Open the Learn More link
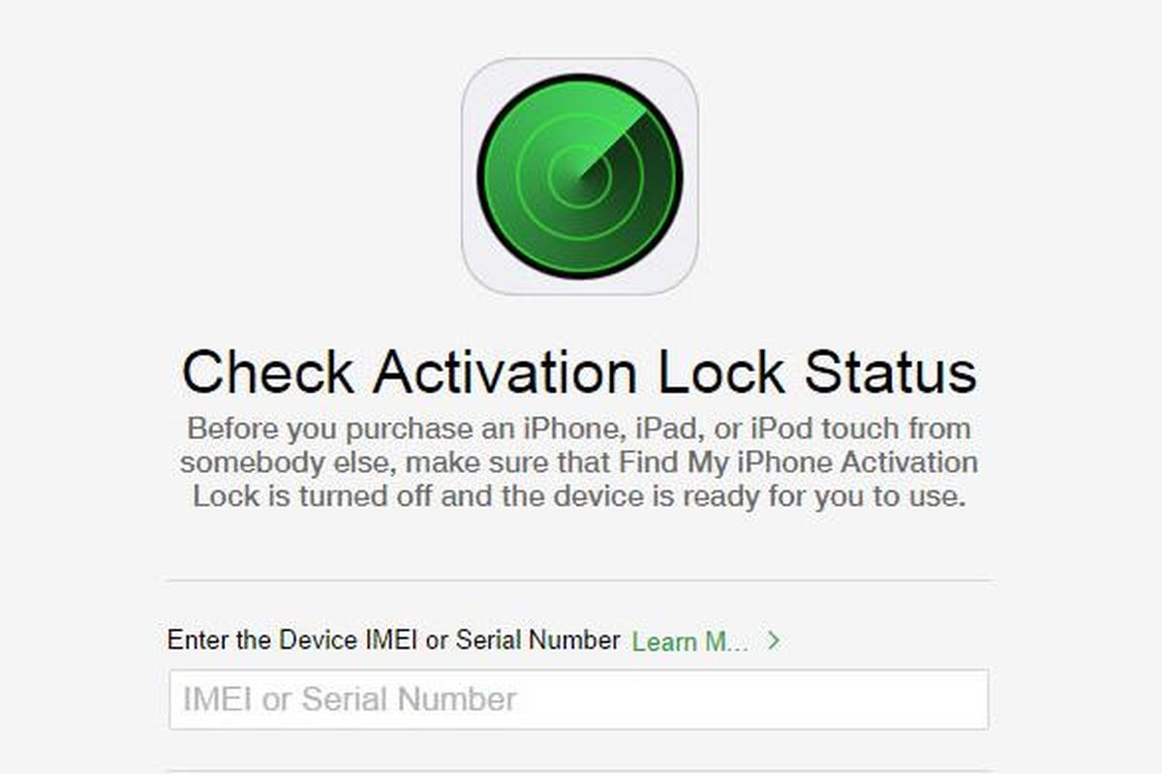The height and width of the screenshot is (774, 1162). click(x=689, y=640)
